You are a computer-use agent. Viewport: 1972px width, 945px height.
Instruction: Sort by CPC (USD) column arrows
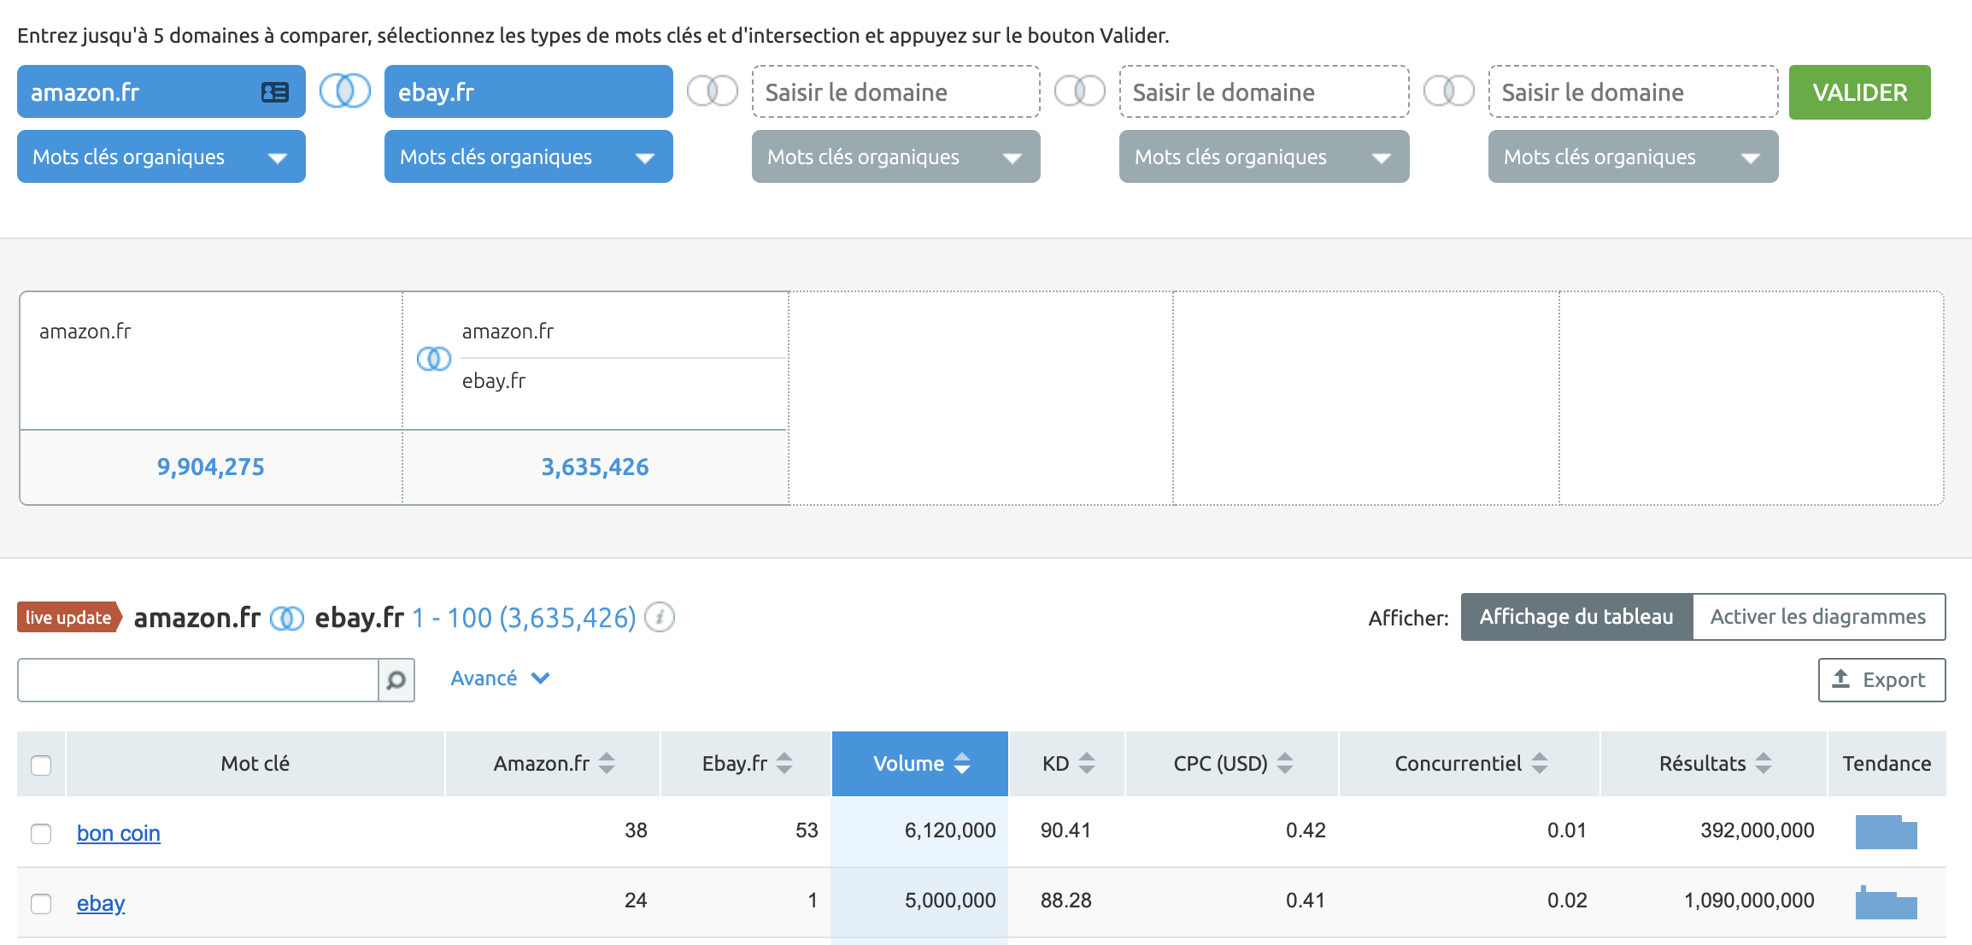click(x=1285, y=763)
